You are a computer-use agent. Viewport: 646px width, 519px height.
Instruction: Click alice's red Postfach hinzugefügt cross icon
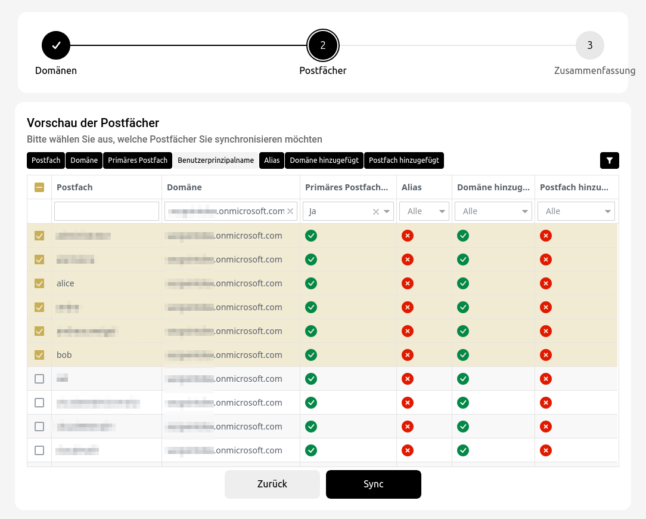[545, 283]
